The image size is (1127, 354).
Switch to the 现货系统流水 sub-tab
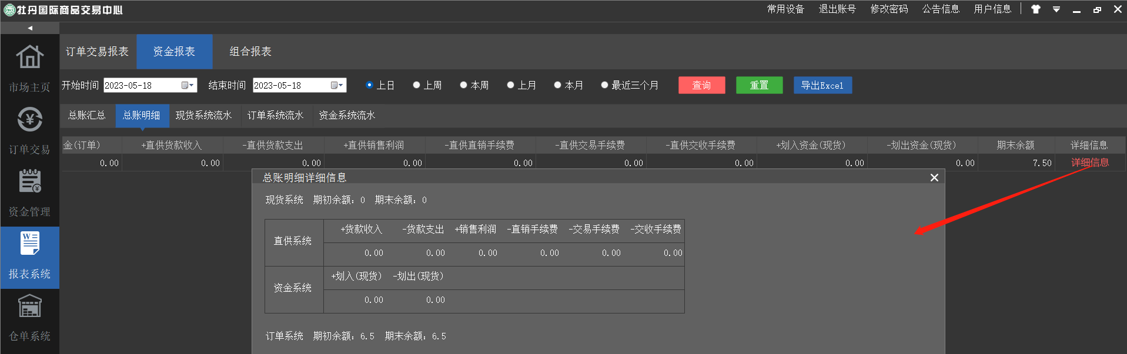(x=203, y=116)
